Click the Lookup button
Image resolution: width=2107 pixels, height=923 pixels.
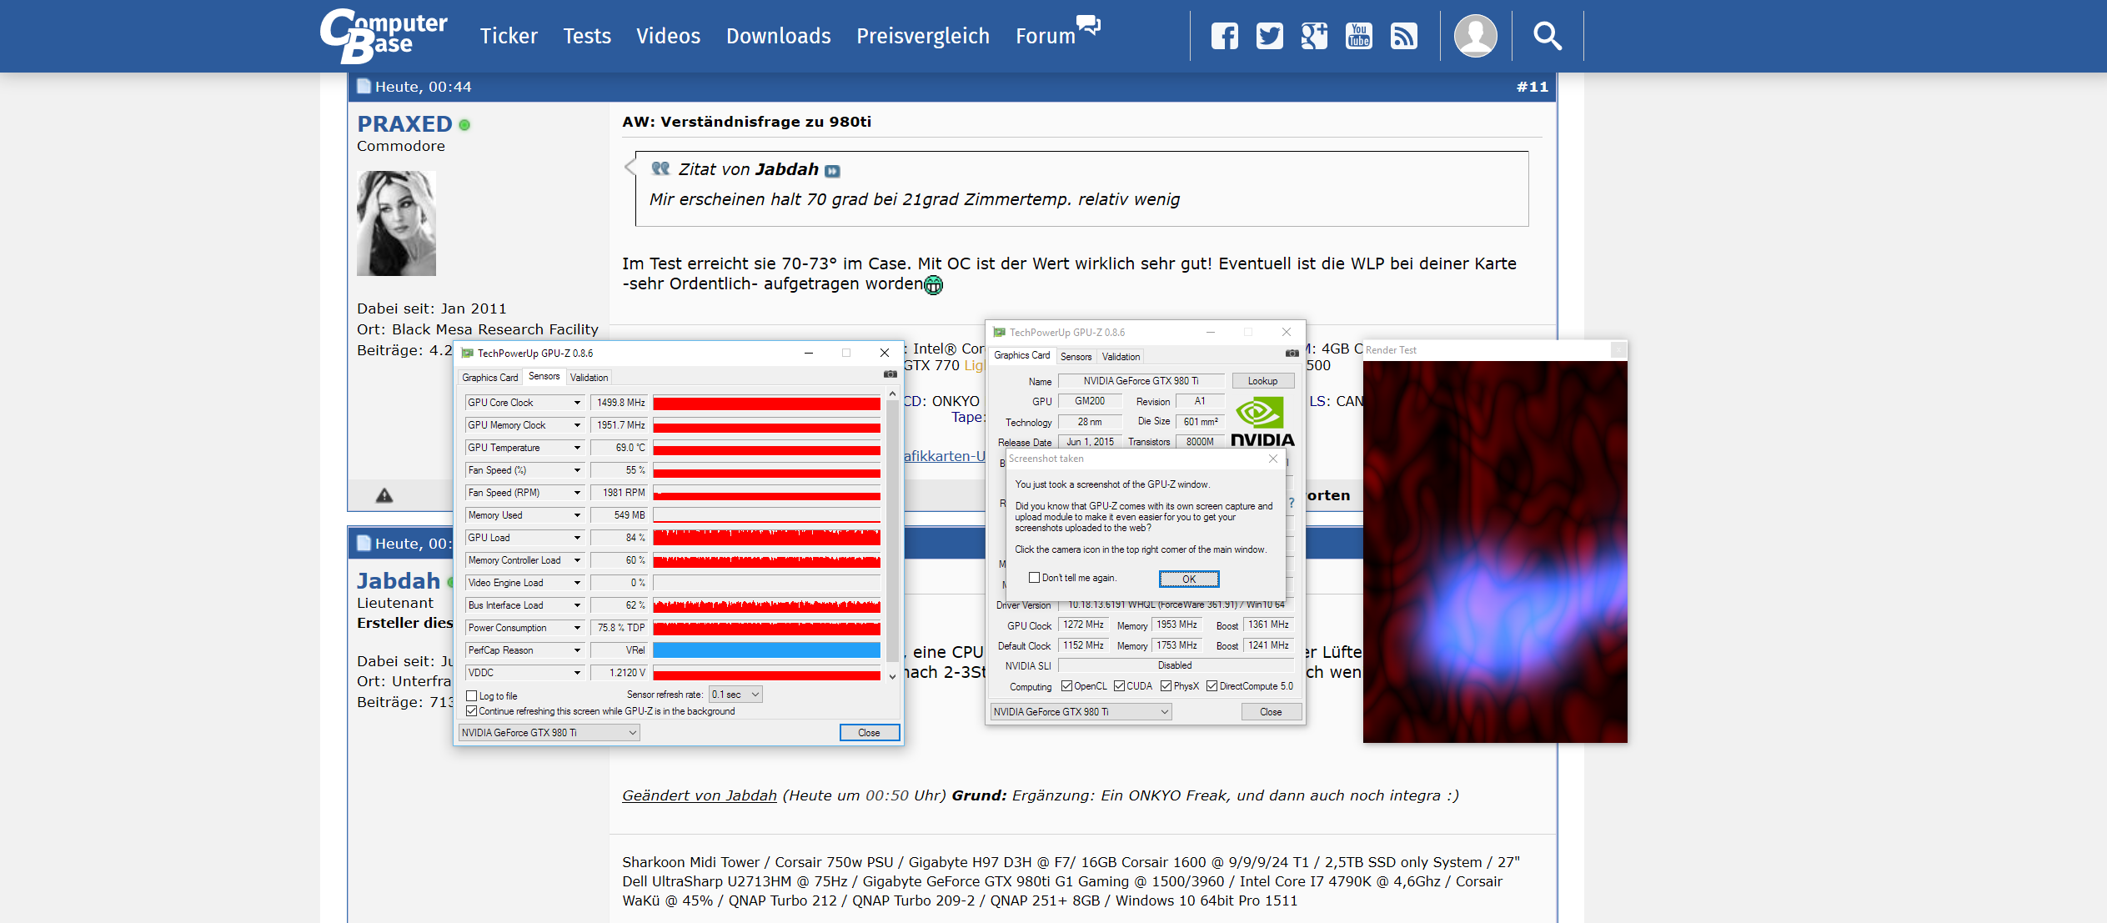[x=1262, y=381]
